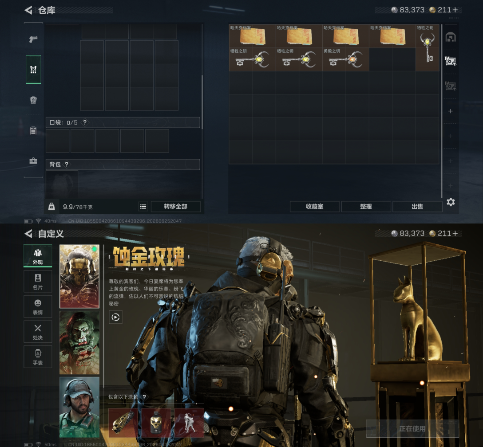The height and width of the screenshot is (447, 483).
Task: View the character pose bundle item
Action: 189,423
